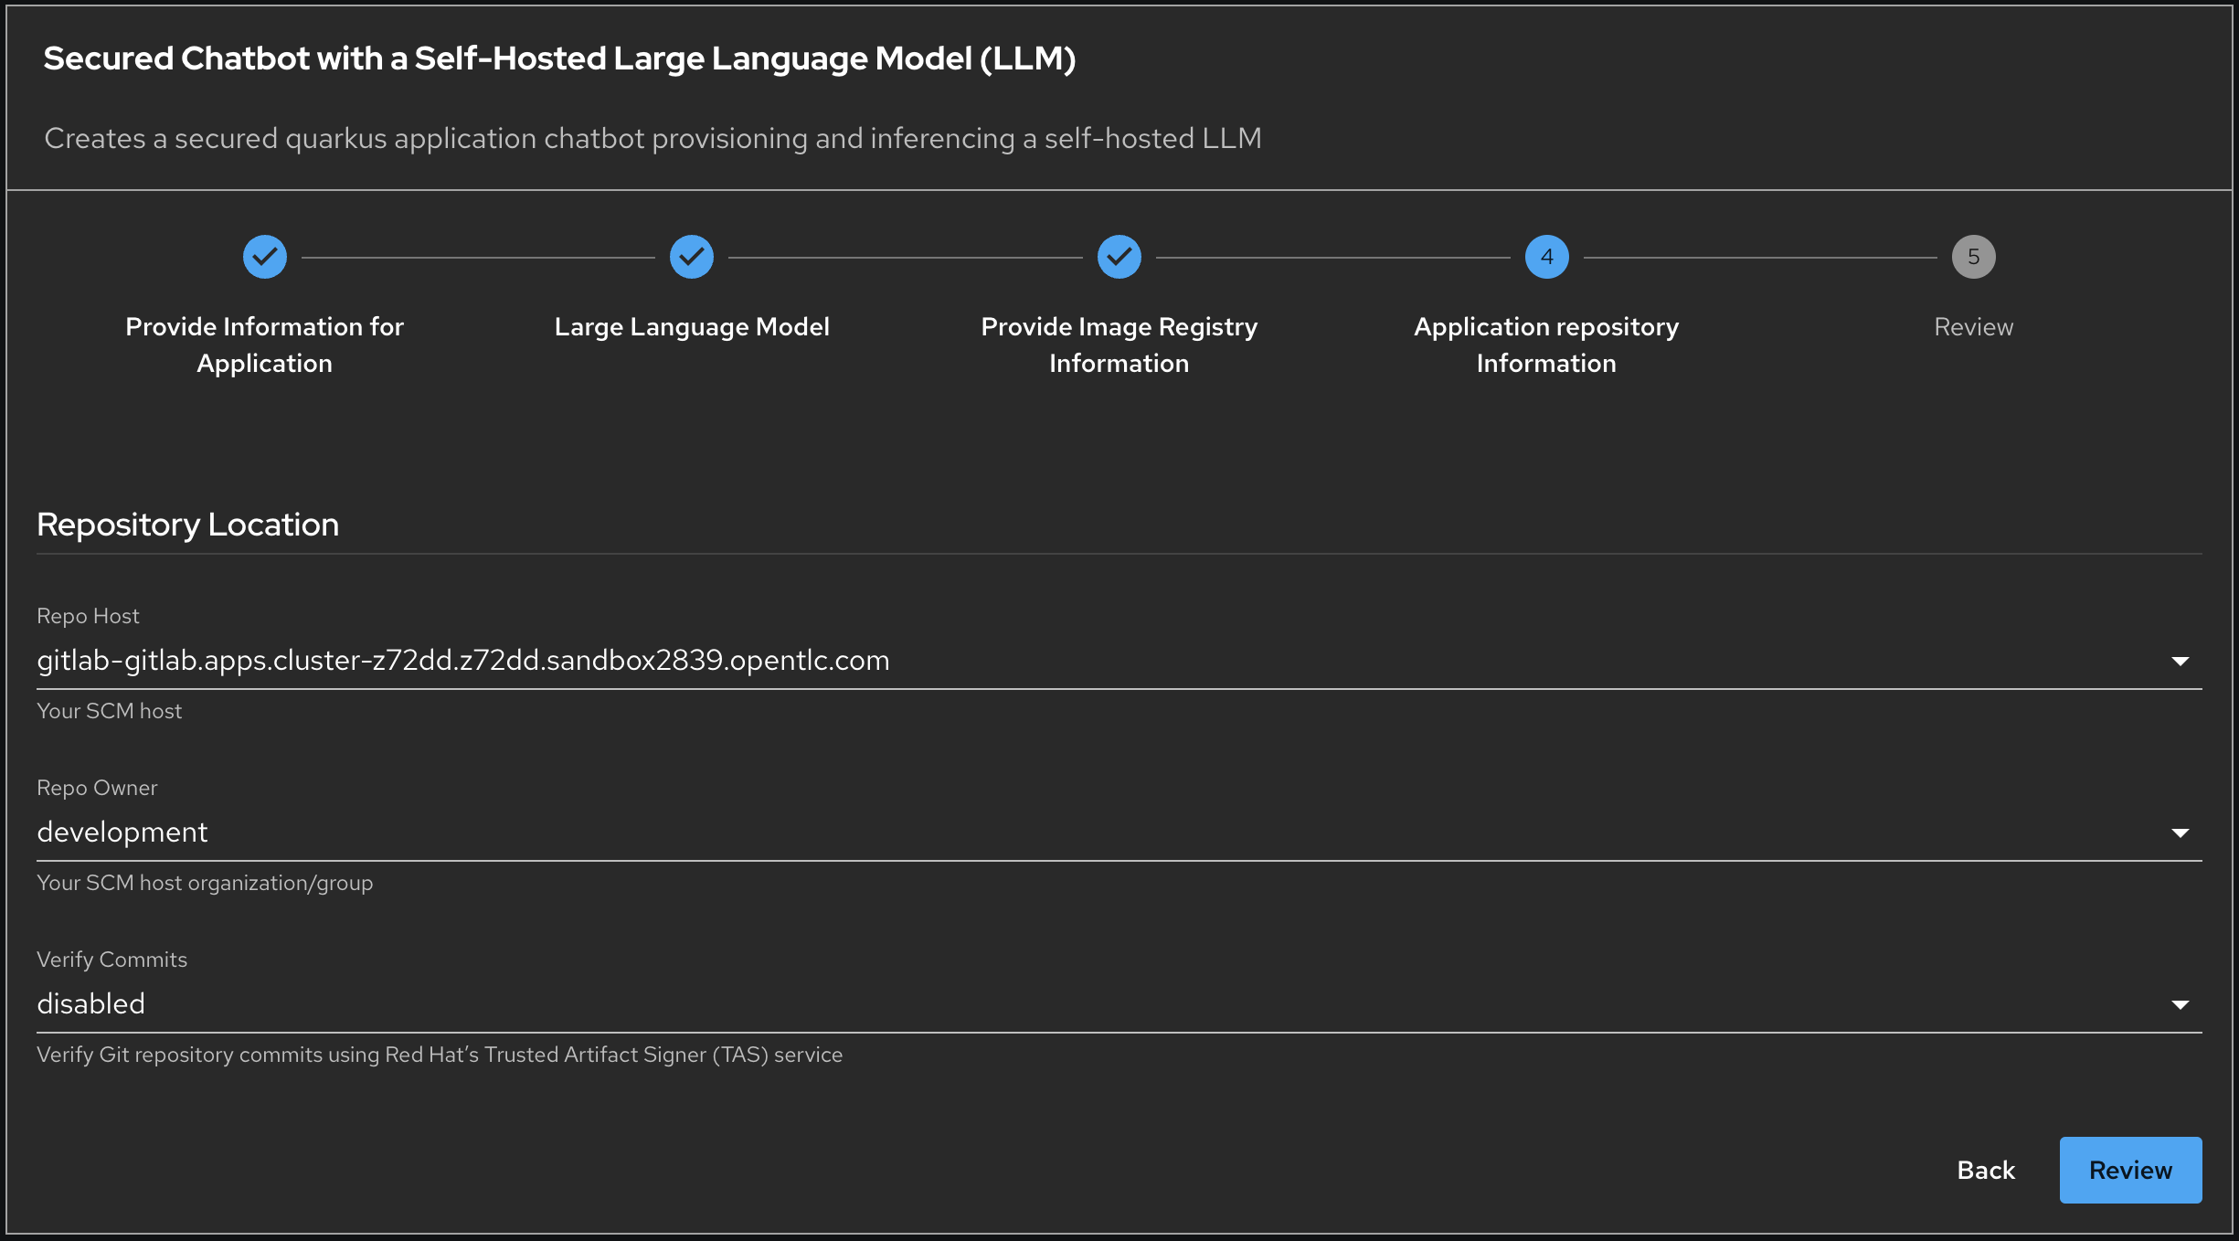Viewport: 2239px width, 1241px height.
Task: Click the Repo Owner dropdown arrow icon
Action: coord(2181,833)
